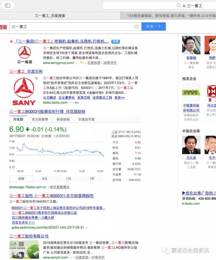Click the 上证 index value link
Screen dimensions: 216x260
[x=126, y=132]
